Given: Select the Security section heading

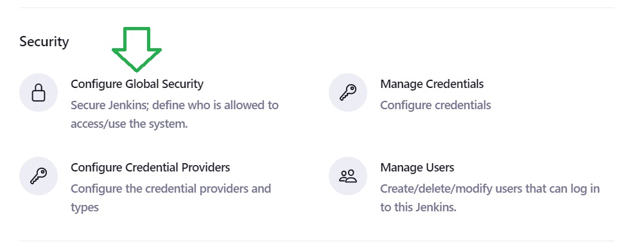Looking at the screenshot, I should coord(44,41).
